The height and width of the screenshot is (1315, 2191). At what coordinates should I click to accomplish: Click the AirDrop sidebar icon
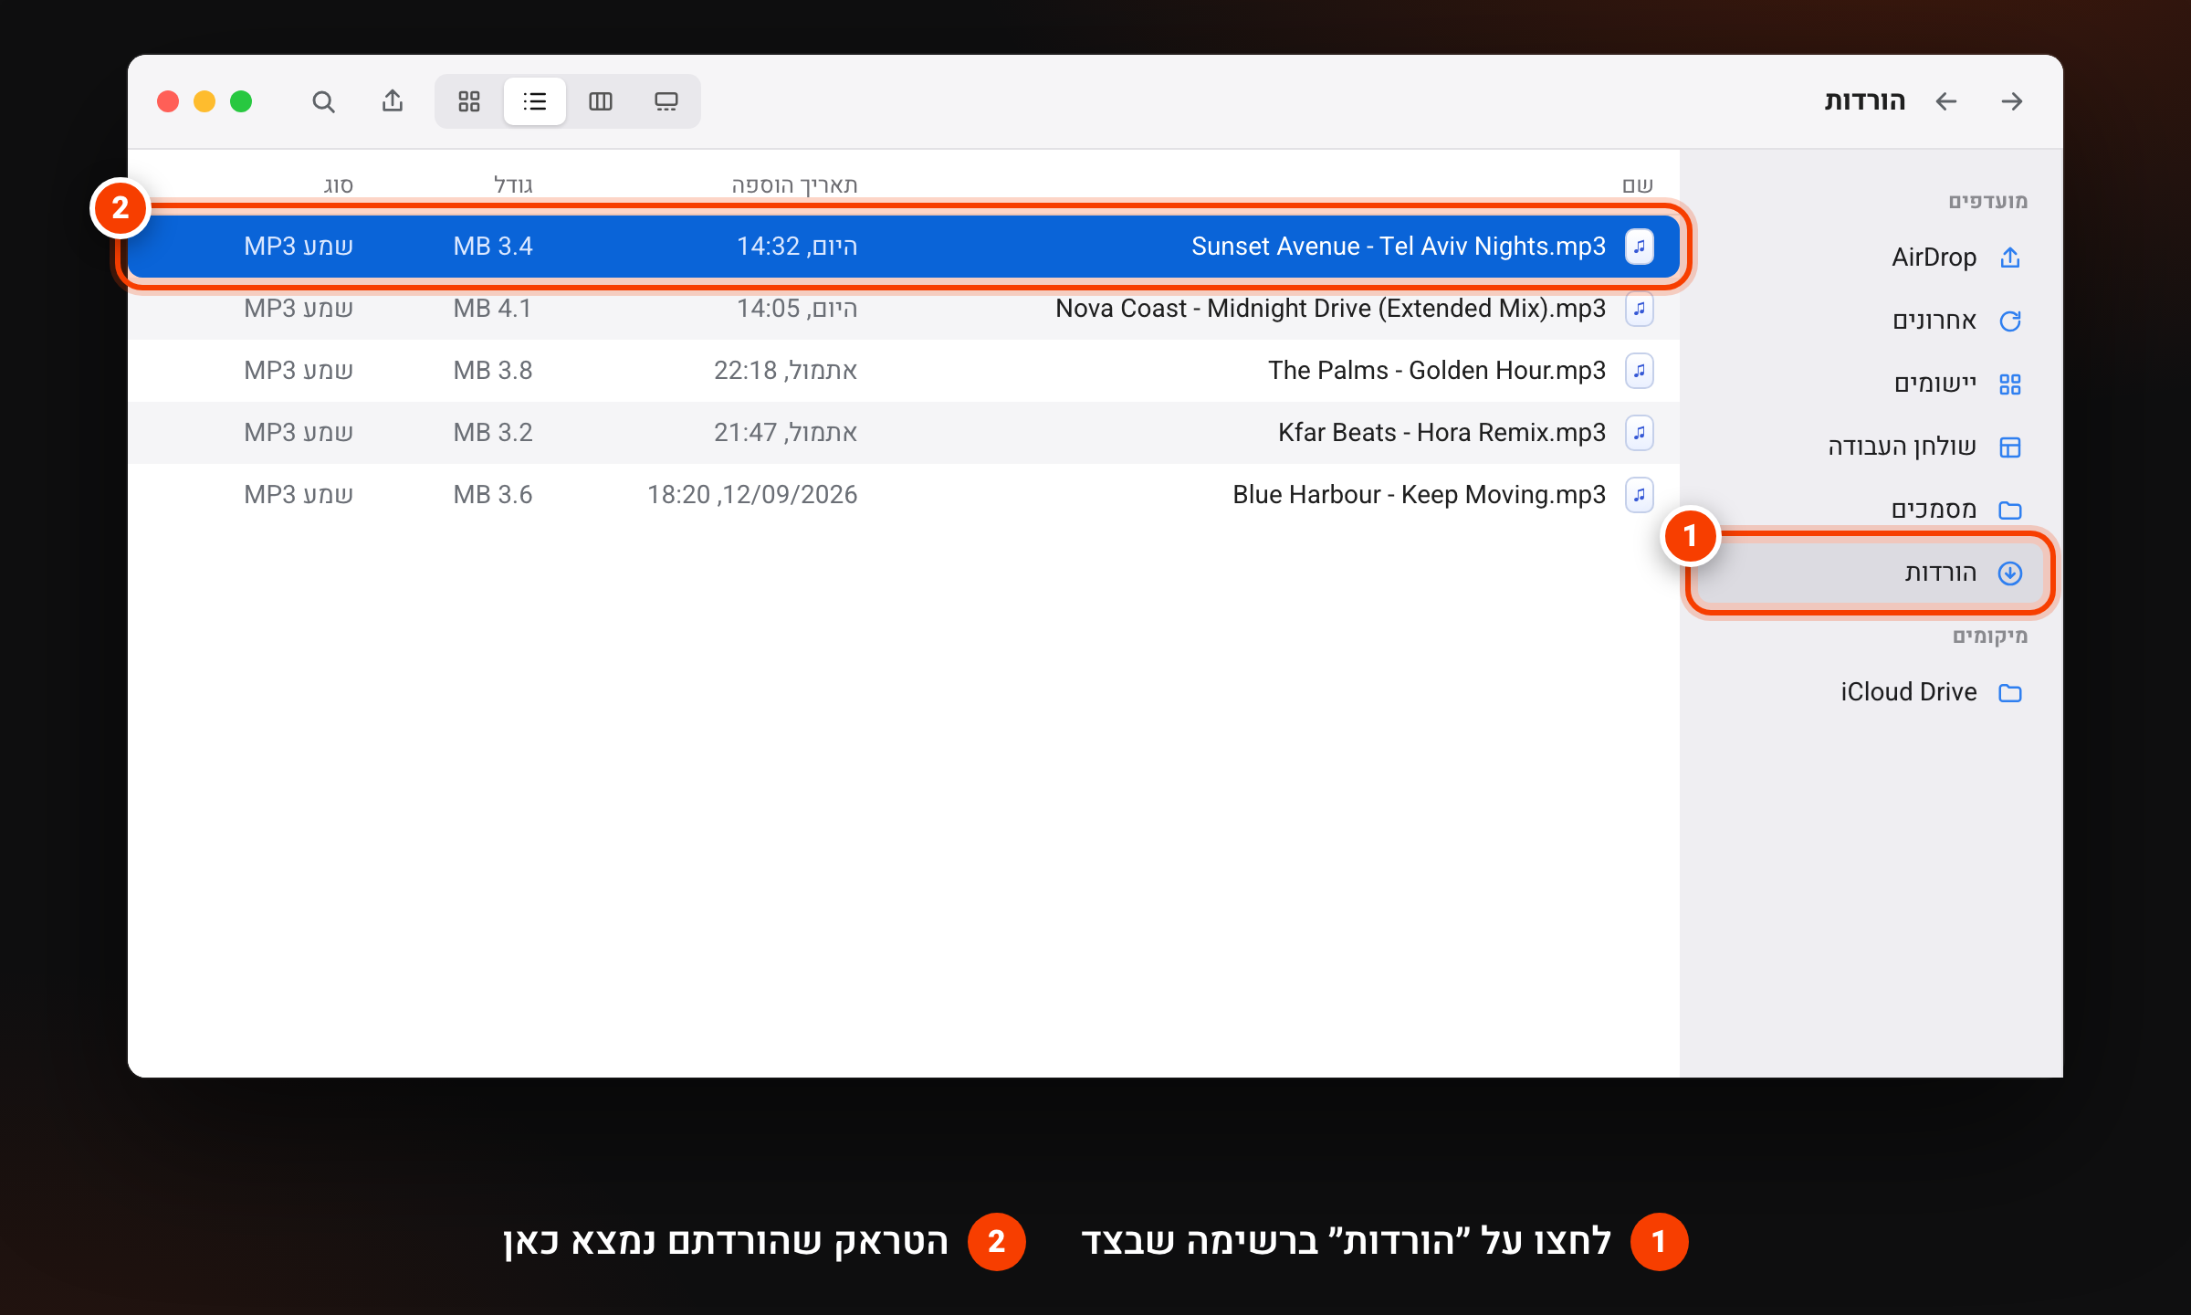coord(2010,258)
